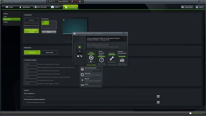The image size is (206, 116).
Task: Click the Выкл button under position grid
Action: coord(49,32)
